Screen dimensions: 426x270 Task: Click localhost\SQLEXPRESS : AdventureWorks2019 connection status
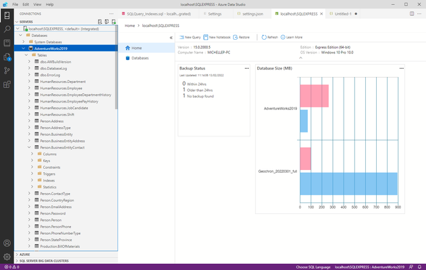point(369,267)
